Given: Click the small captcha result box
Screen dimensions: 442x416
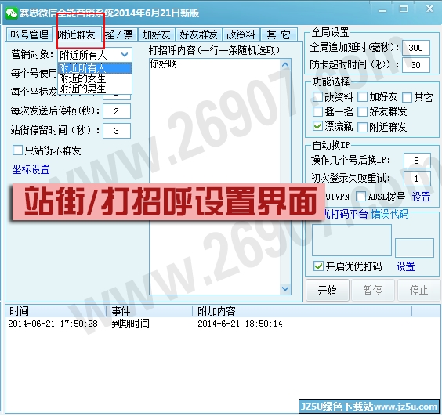Looking at the screenshot, I should click(x=415, y=248).
